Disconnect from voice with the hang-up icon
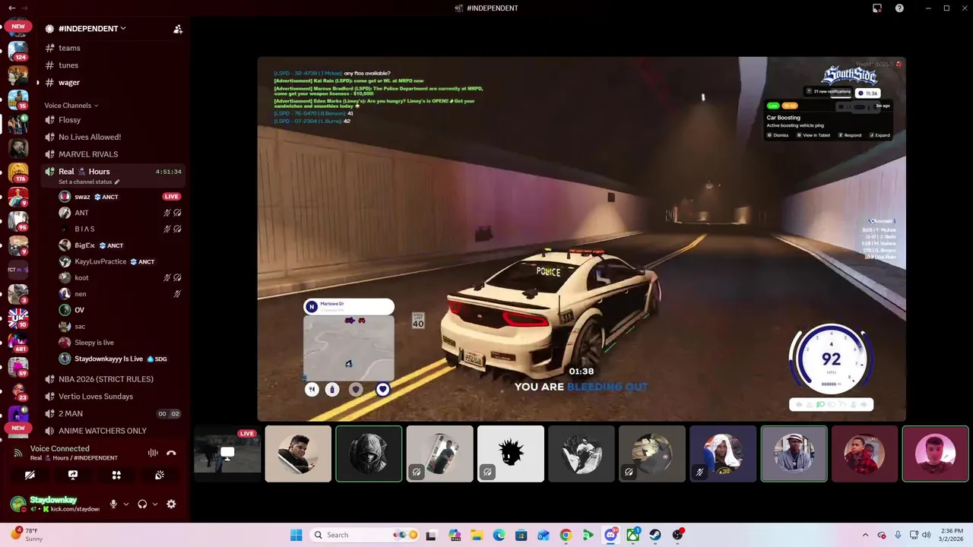 point(171,453)
